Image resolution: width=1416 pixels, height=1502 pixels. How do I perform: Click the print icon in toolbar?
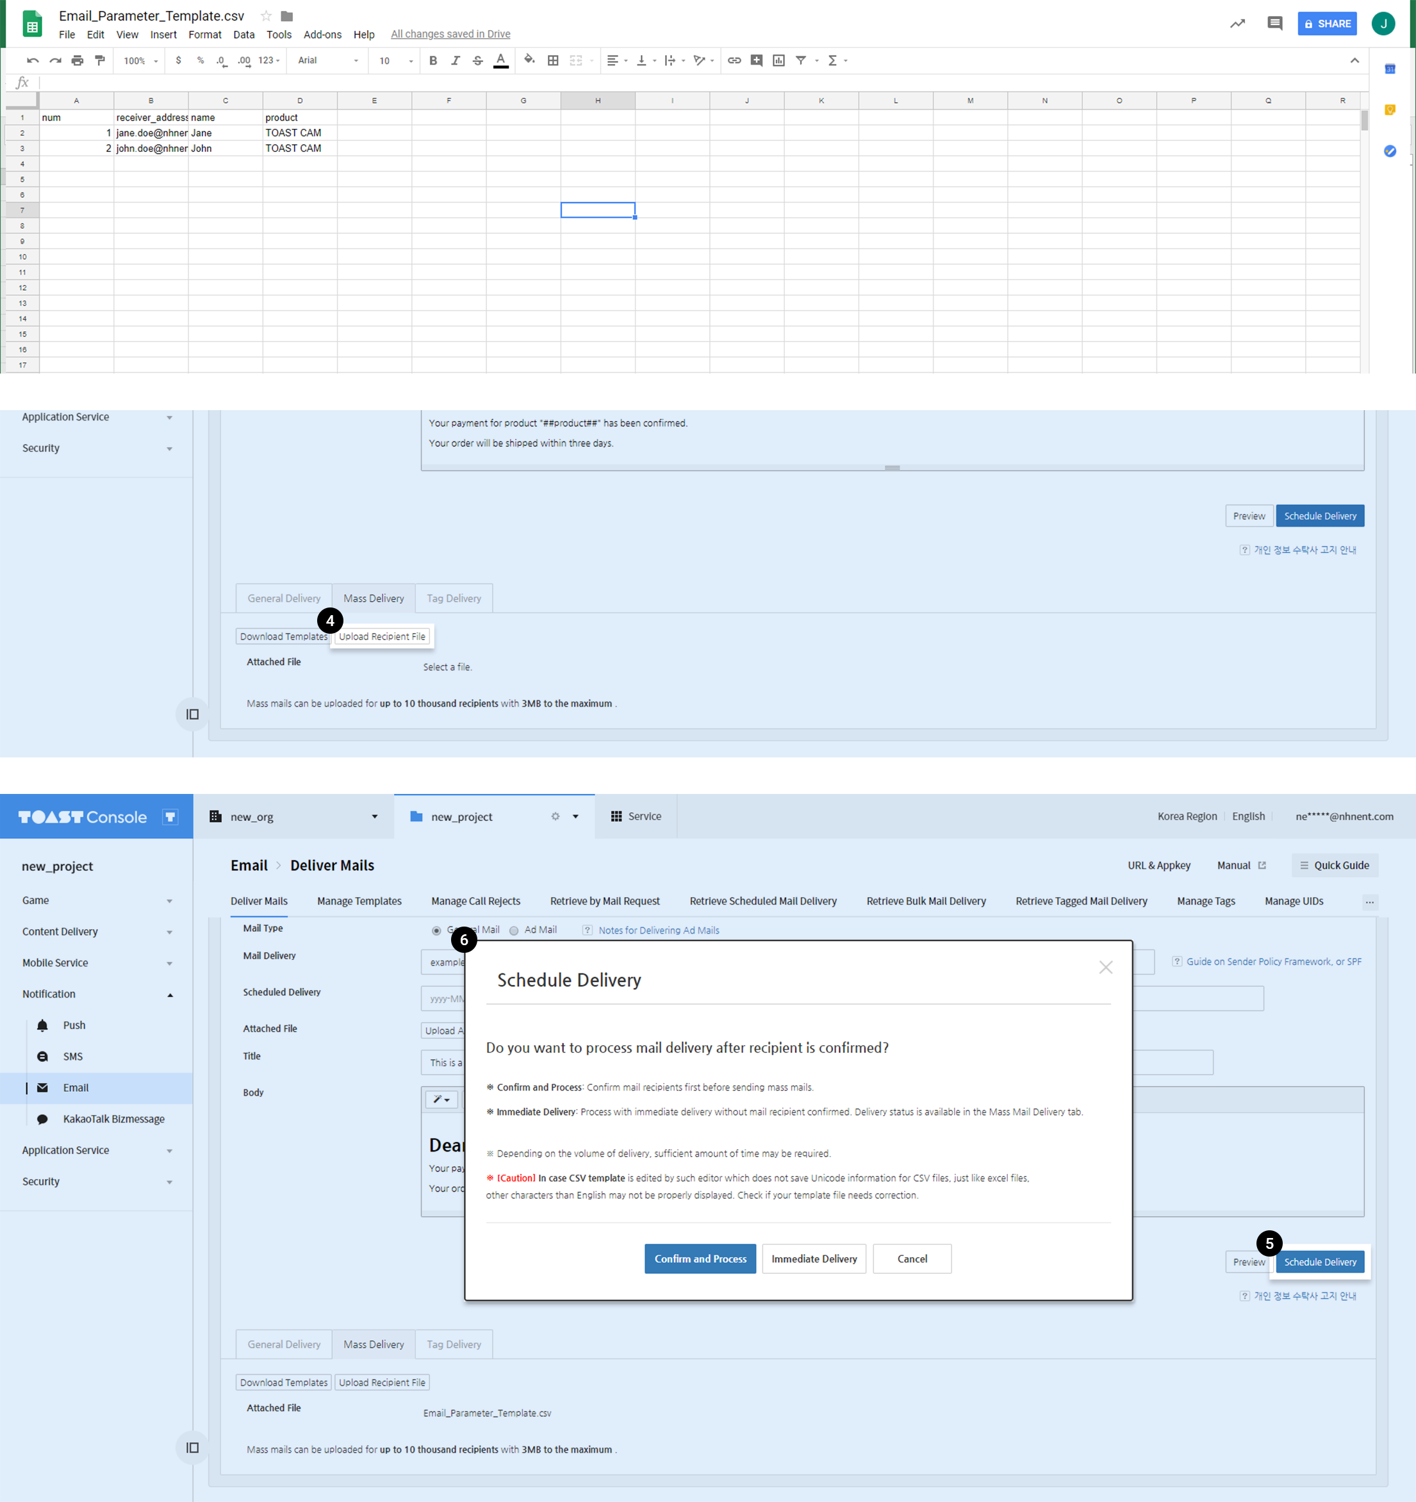pyautogui.click(x=77, y=60)
